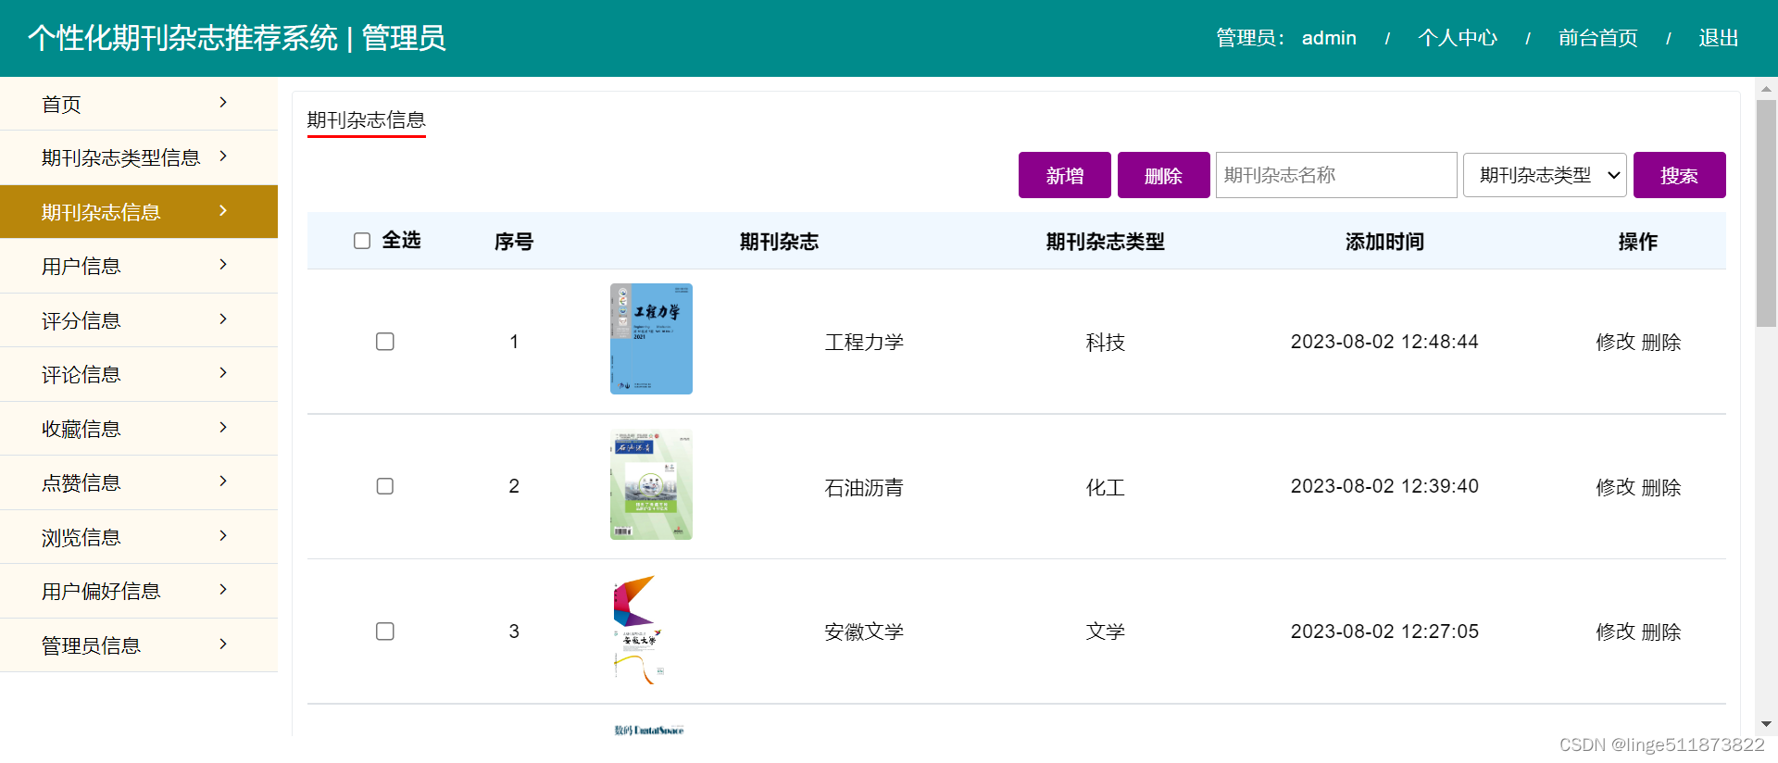
Task: Click 删除 for 安徽文学 row
Action: (1661, 632)
